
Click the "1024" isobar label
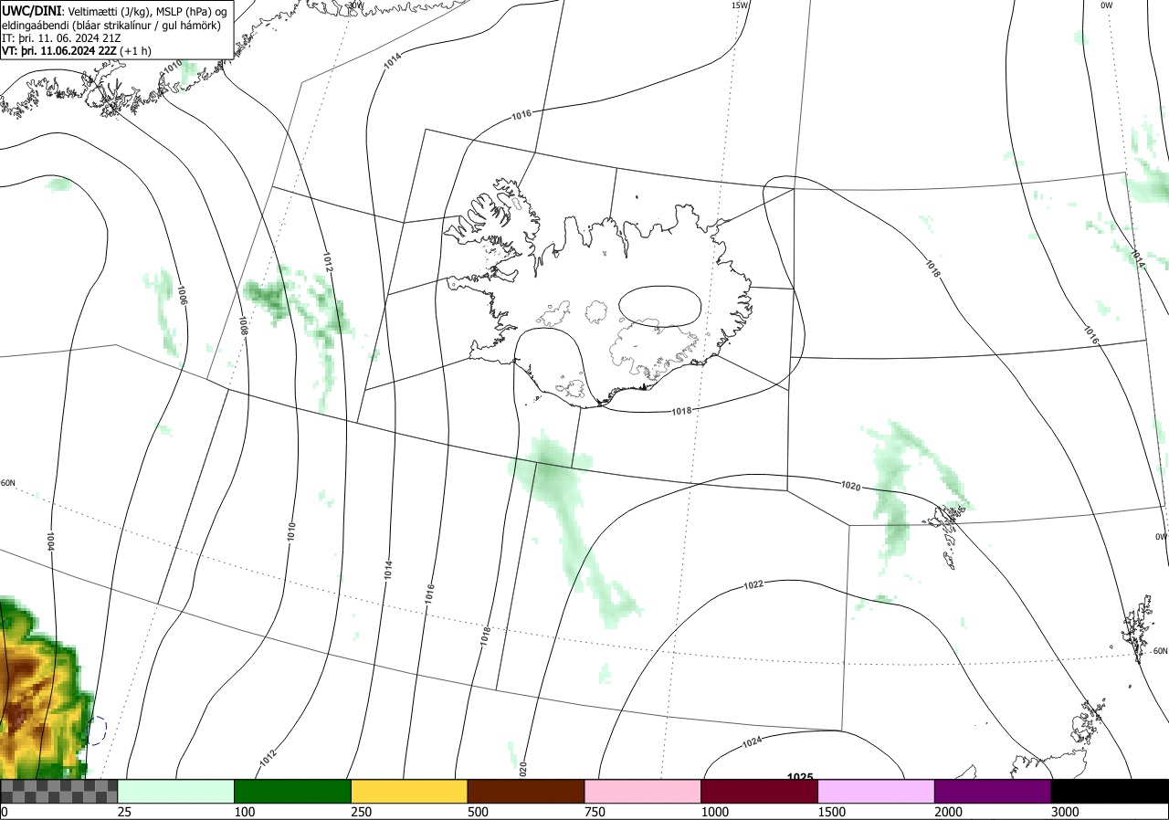coord(753,742)
